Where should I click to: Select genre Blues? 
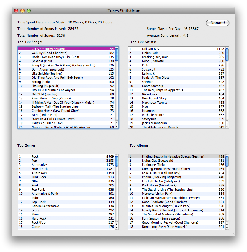tap(67, 215)
